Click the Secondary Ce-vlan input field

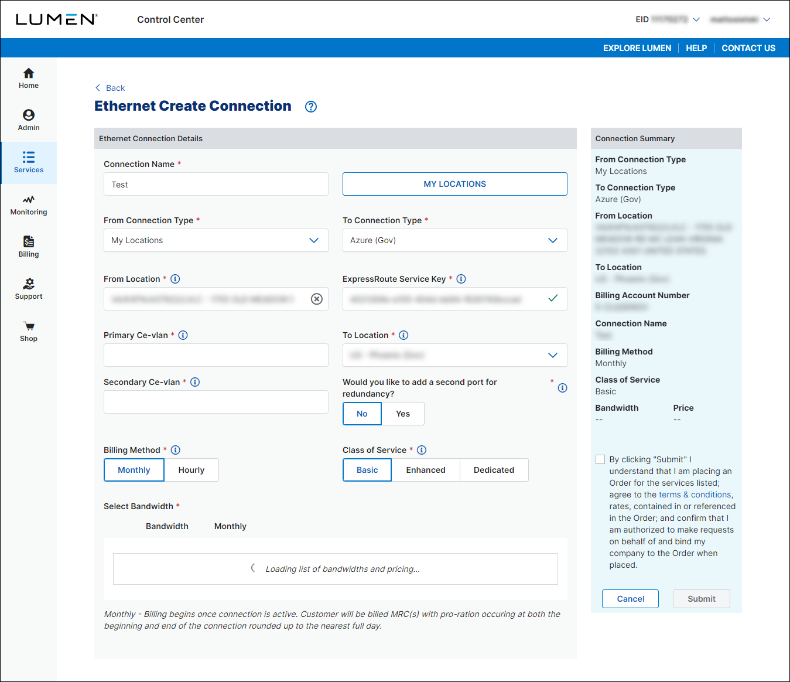point(216,402)
